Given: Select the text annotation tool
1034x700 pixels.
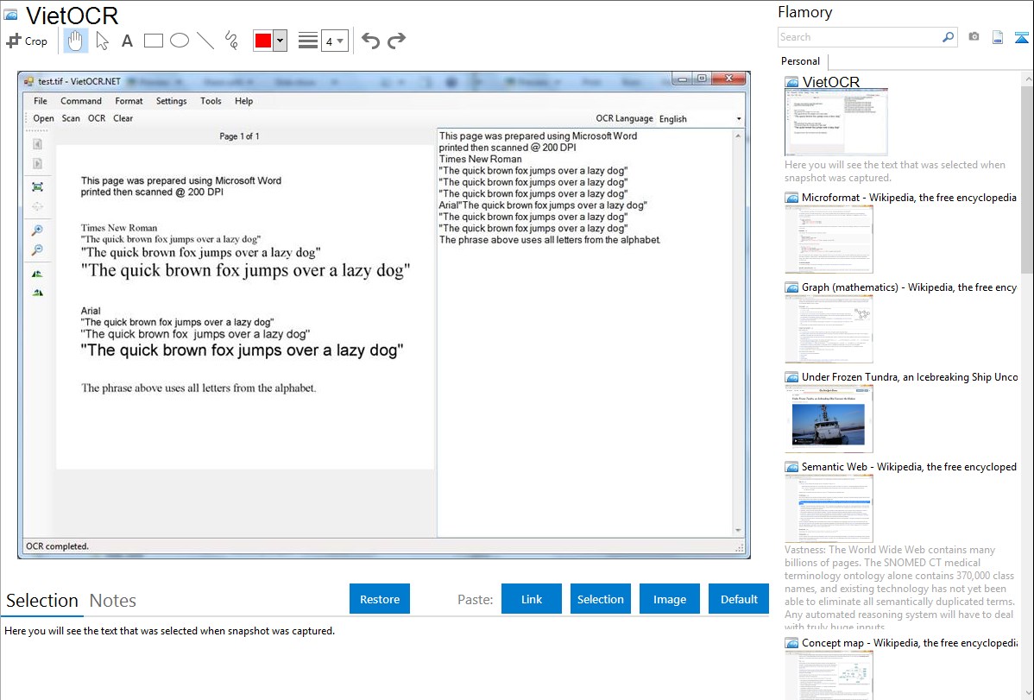Looking at the screenshot, I should [127, 41].
